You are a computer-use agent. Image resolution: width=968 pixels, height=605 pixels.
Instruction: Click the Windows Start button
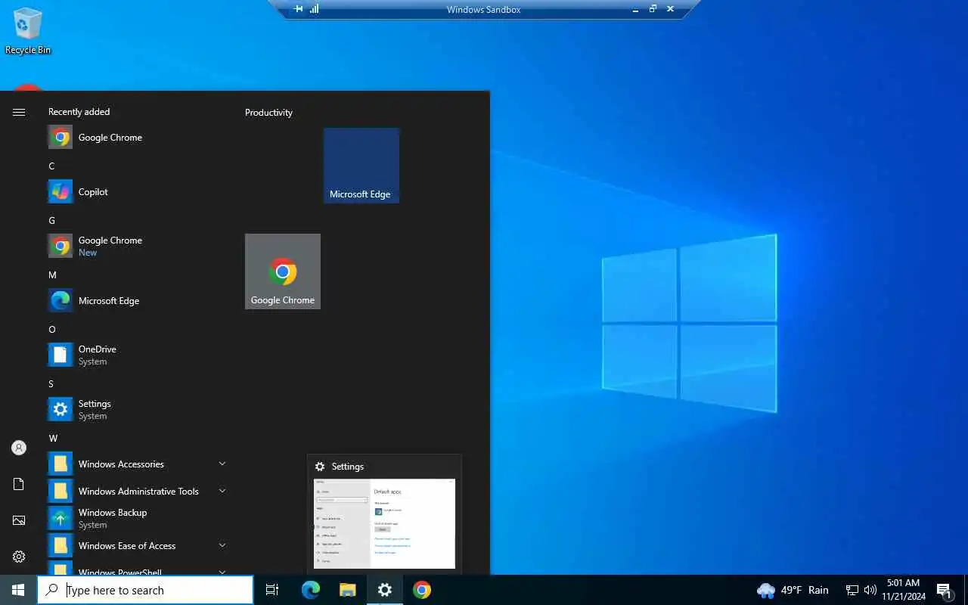[x=18, y=590]
